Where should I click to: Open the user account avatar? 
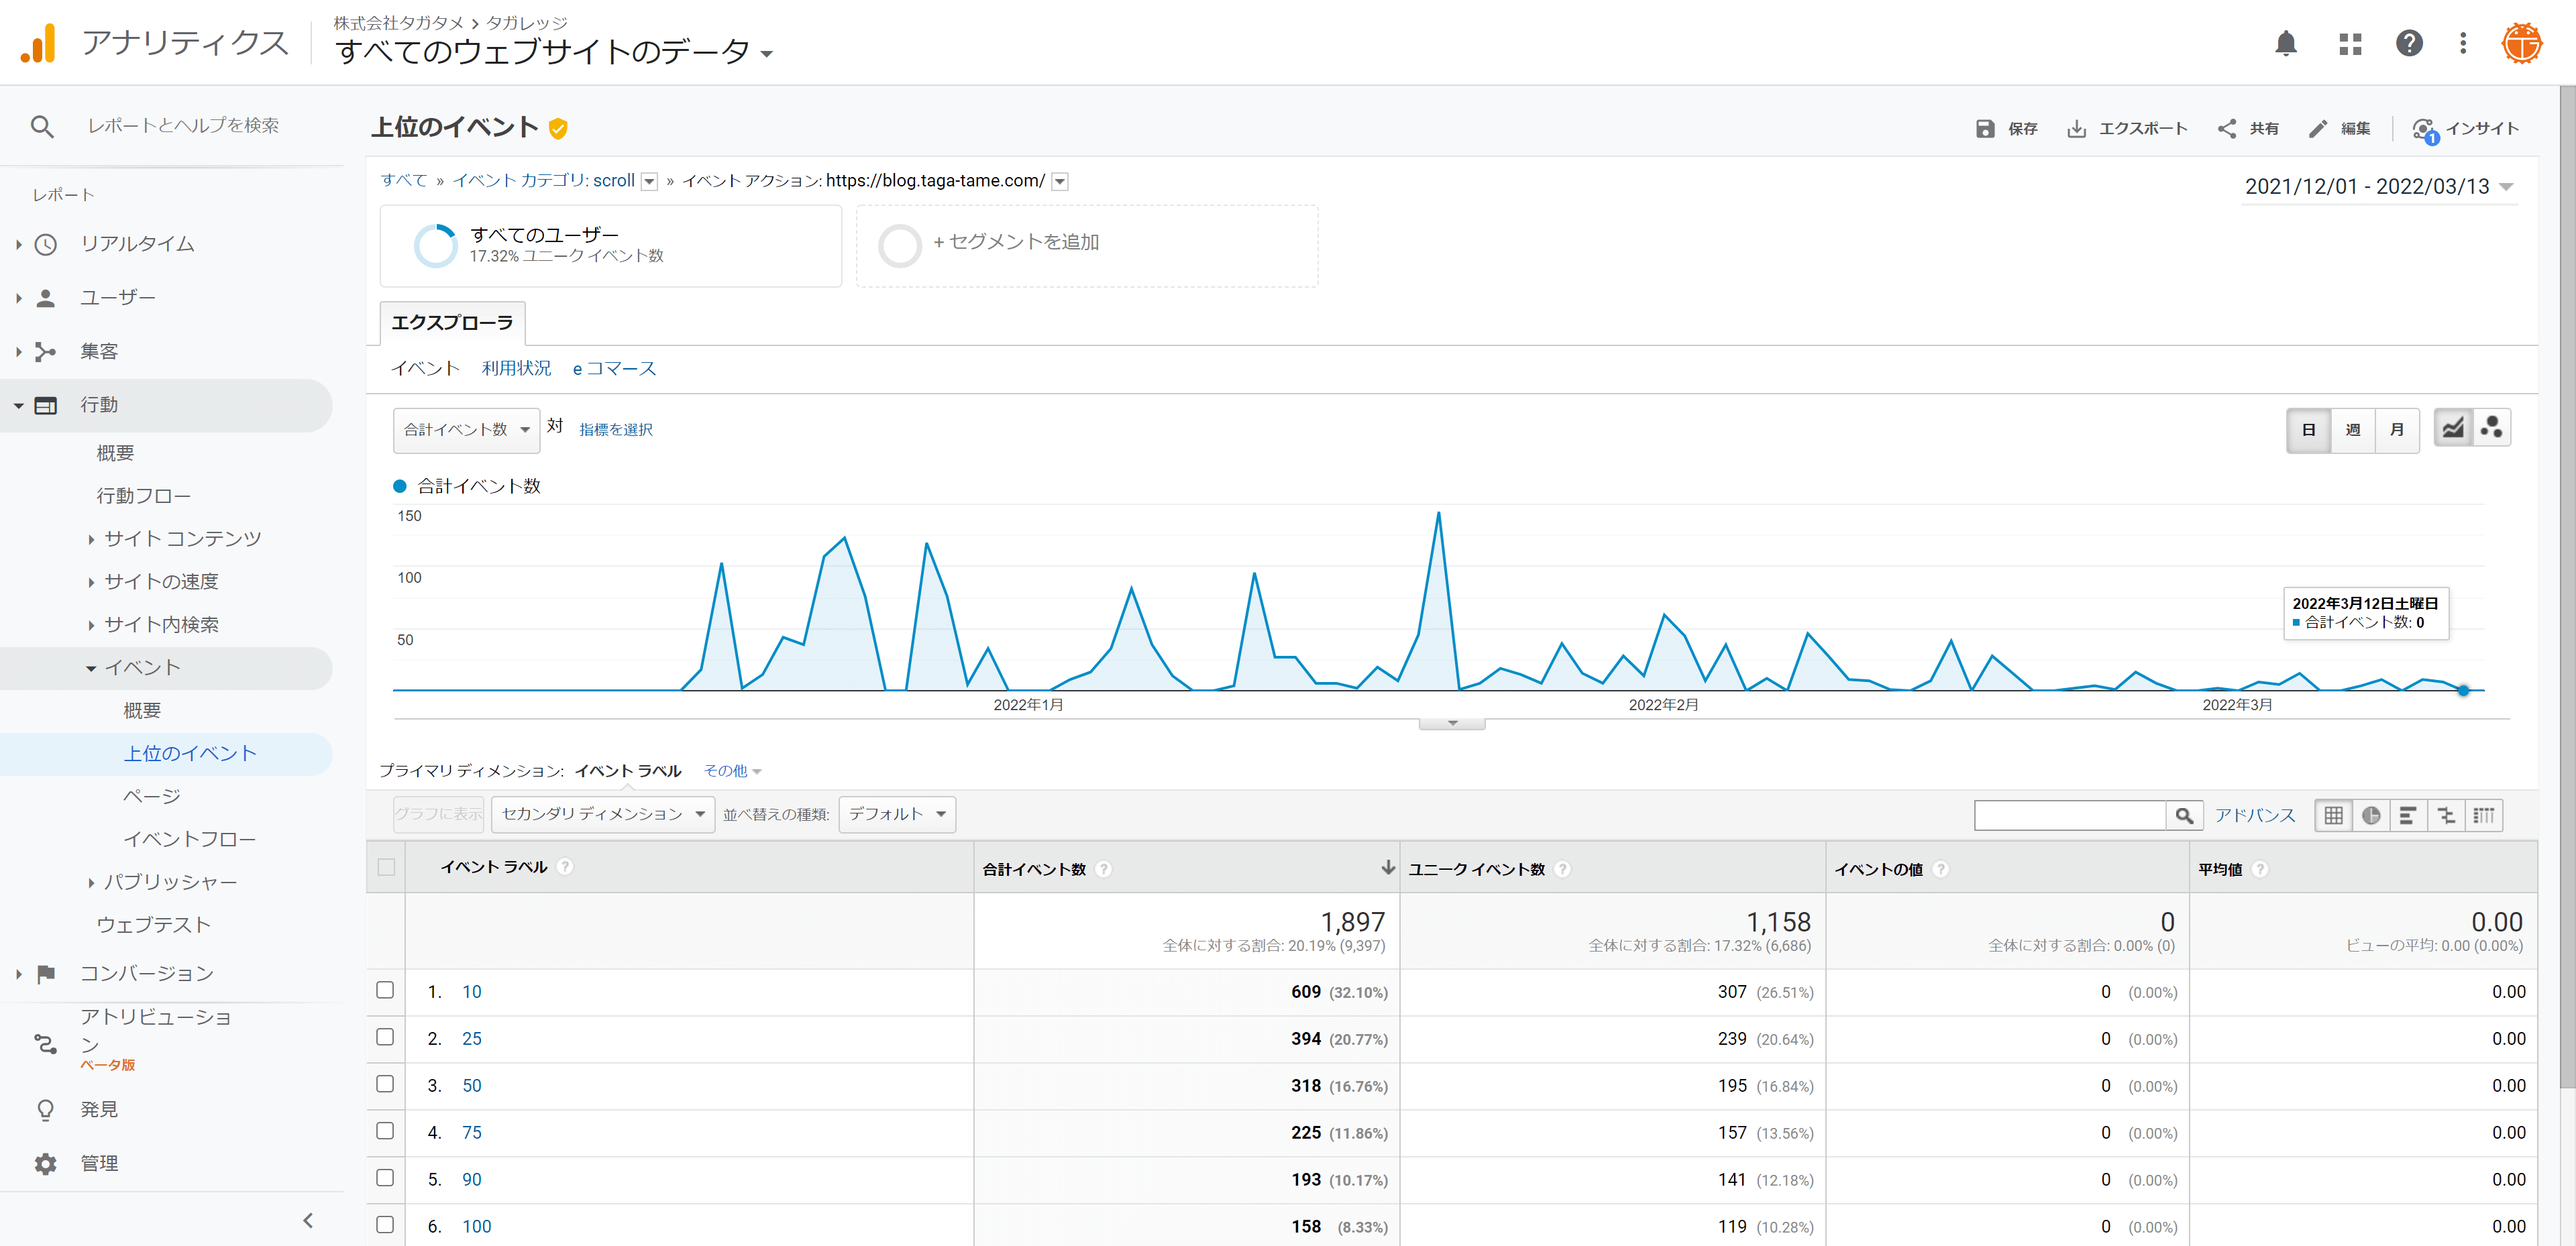2521,43
